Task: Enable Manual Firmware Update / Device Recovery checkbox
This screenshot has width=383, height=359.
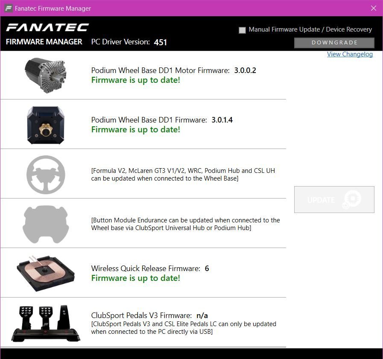Action: click(x=243, y=30)
